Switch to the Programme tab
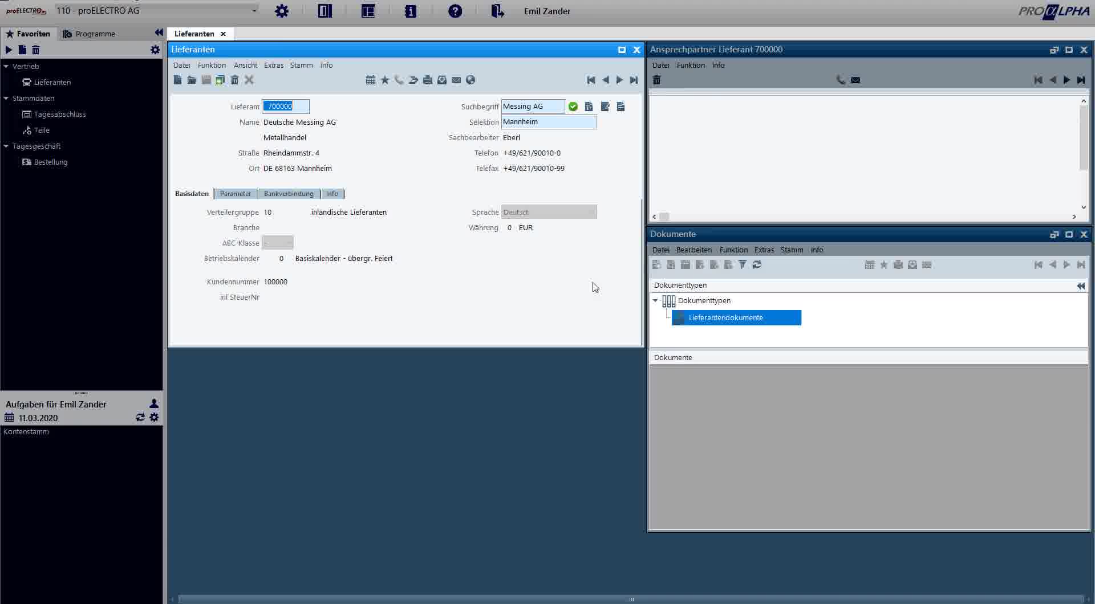Viewport: 1095px width, 604px height. (89, 34)
